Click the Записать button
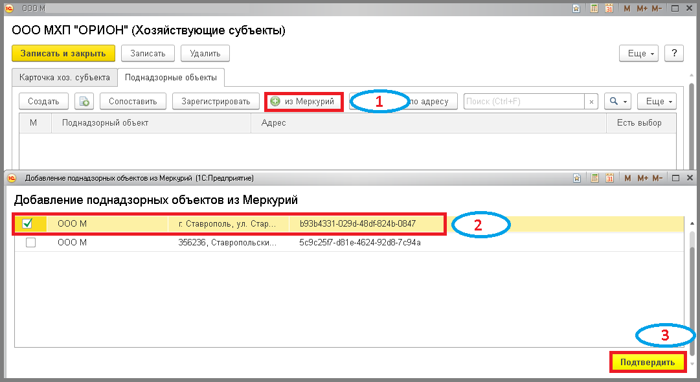700x382 pixels. pos(148,53)
